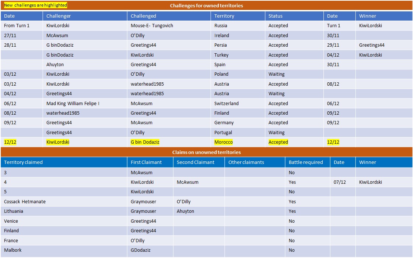Click the 'Mad King William Felipe I' cell
414x258 pixels.
click(x=73, y=104)
